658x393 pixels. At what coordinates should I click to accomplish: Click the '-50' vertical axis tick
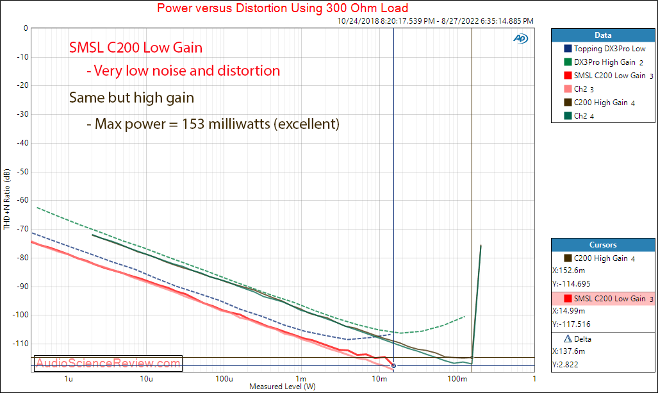[x=22, y=172]
